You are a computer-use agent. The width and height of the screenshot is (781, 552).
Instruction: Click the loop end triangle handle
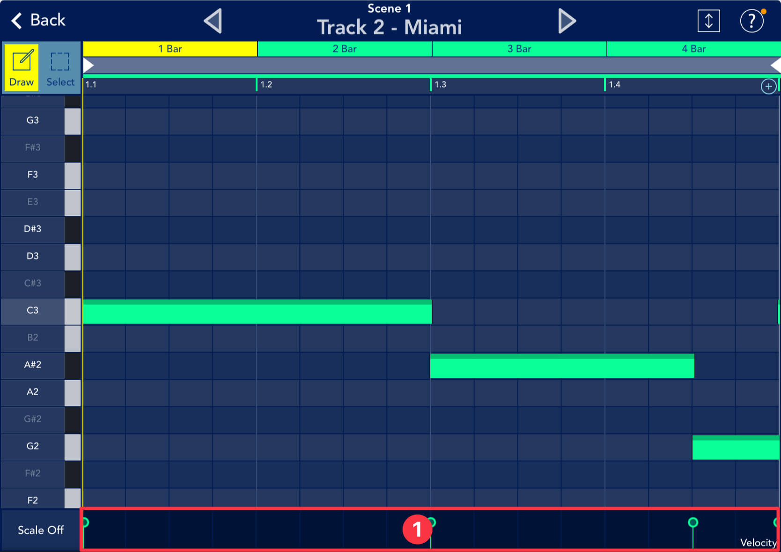pos(775,65)
